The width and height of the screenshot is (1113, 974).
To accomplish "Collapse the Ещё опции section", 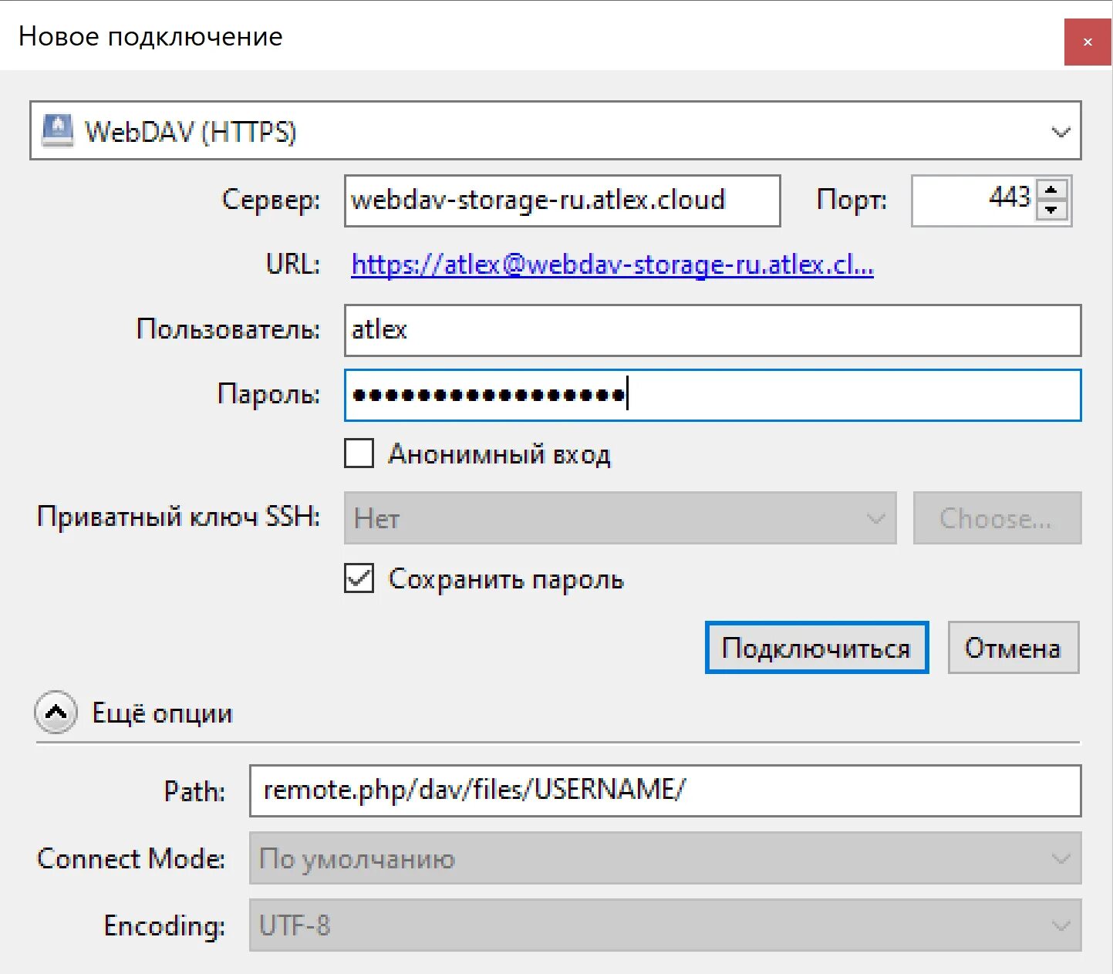I will (x=56, y=713).
